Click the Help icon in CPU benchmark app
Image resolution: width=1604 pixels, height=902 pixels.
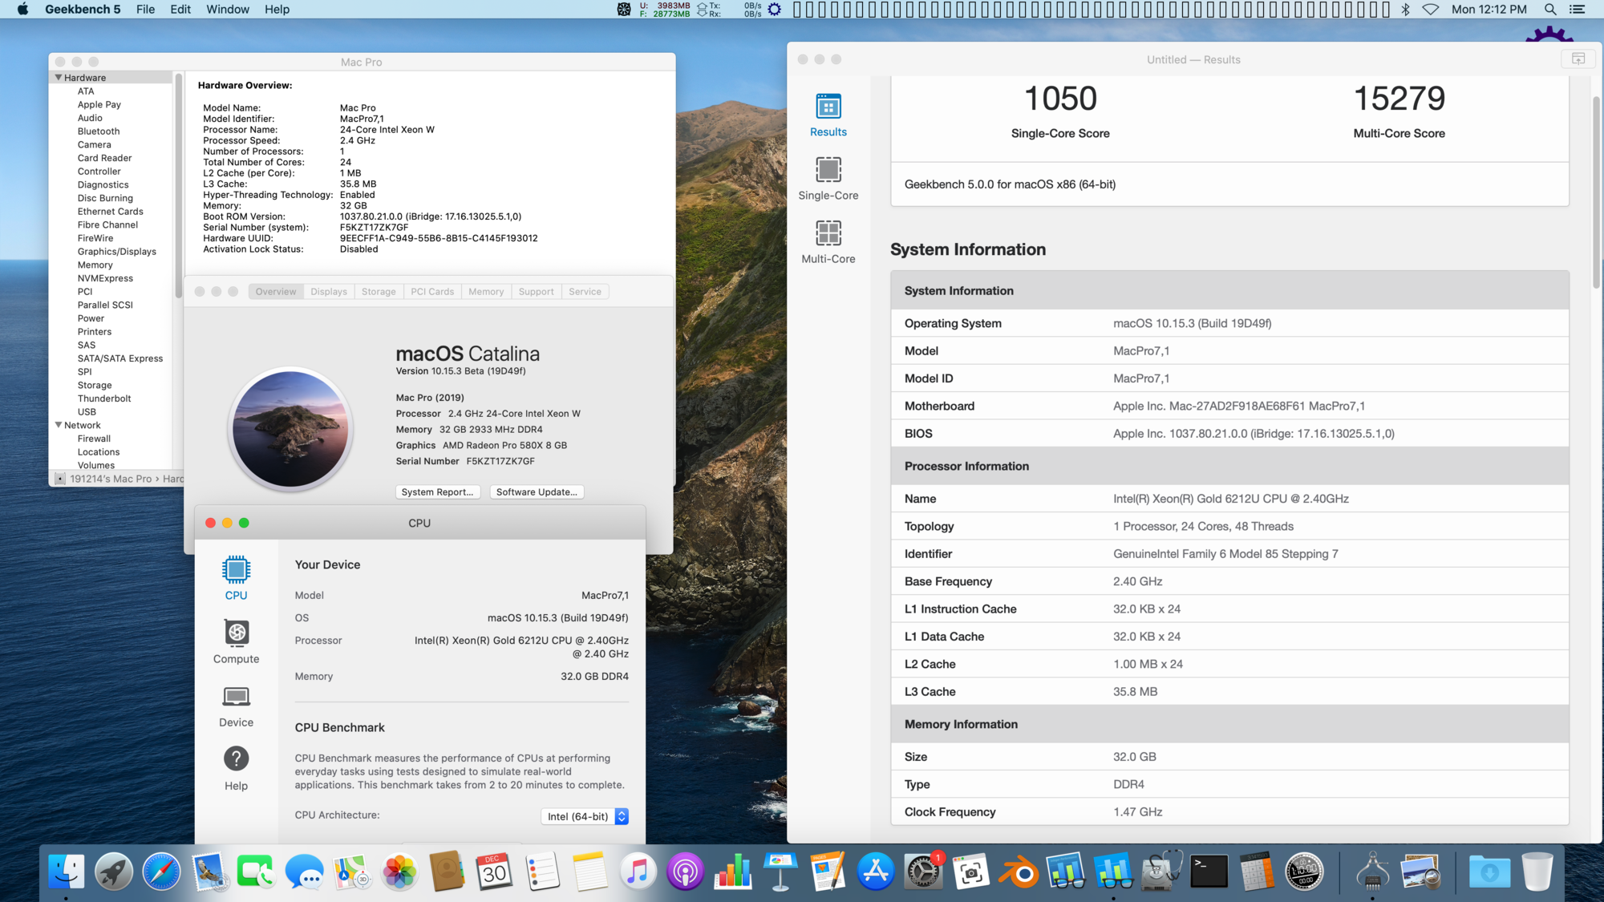coord(235,760)
